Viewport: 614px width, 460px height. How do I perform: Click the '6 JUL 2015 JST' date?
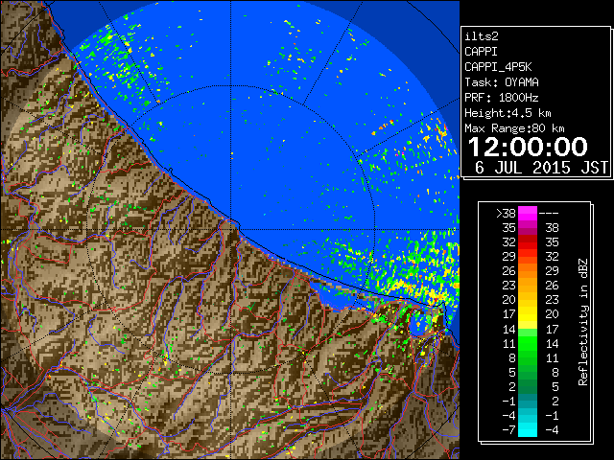[x=541, y=168]
